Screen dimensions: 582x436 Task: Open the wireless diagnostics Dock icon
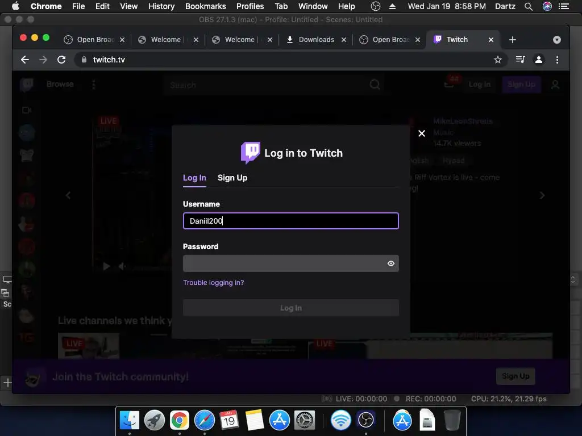(x=341, y=420)
